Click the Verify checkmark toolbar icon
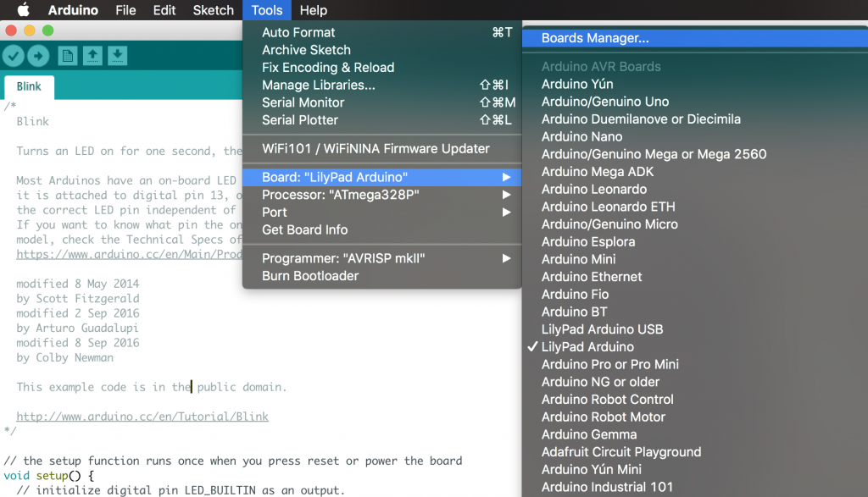The image size is (868, 497). (x=14, y=56)
